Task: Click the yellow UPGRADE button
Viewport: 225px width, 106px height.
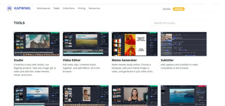Action: pyautogui.click(x=179, y=9)
